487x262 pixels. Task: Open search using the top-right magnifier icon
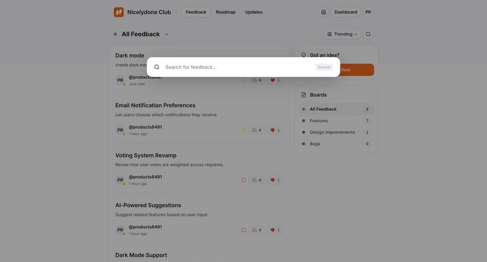(368, 34)
